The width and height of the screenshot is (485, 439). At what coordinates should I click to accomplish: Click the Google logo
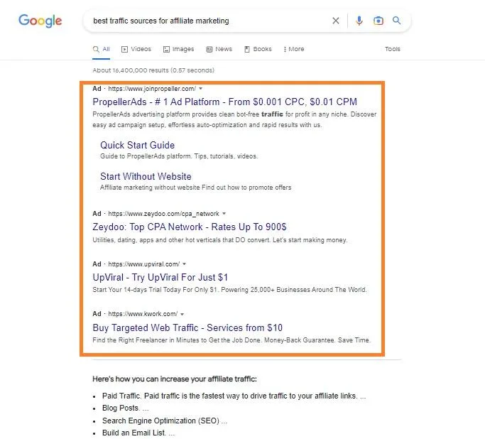[40, 21]
